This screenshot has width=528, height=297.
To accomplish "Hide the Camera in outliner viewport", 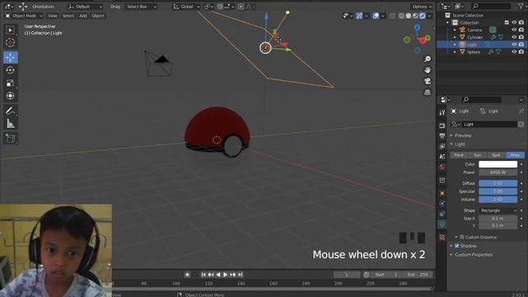I will (x=514, y=30).
